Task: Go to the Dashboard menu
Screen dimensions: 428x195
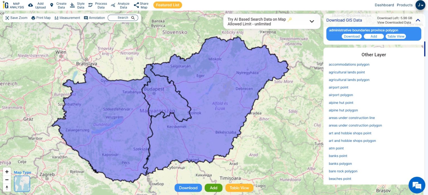Action: point(384,5)
